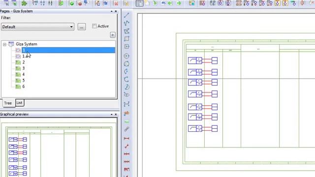
Task: Click the green puzzle piece toolbar icon
Action: pyautogui.click(x=24, y=3)
